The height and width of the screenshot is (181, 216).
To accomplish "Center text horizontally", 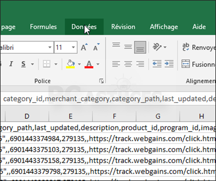I will pos(128,64).
